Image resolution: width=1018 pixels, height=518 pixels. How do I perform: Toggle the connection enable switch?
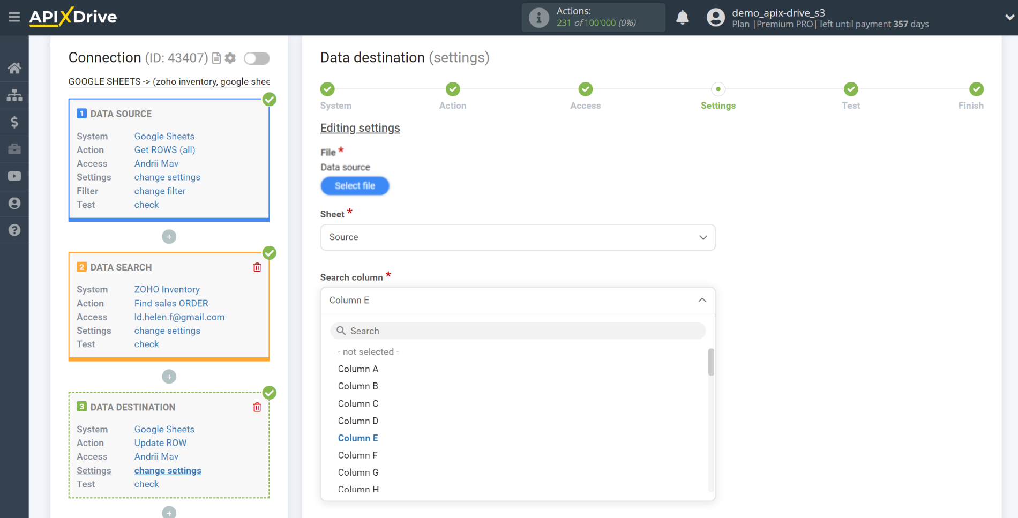pyautogui.click(x=257, y=58)
